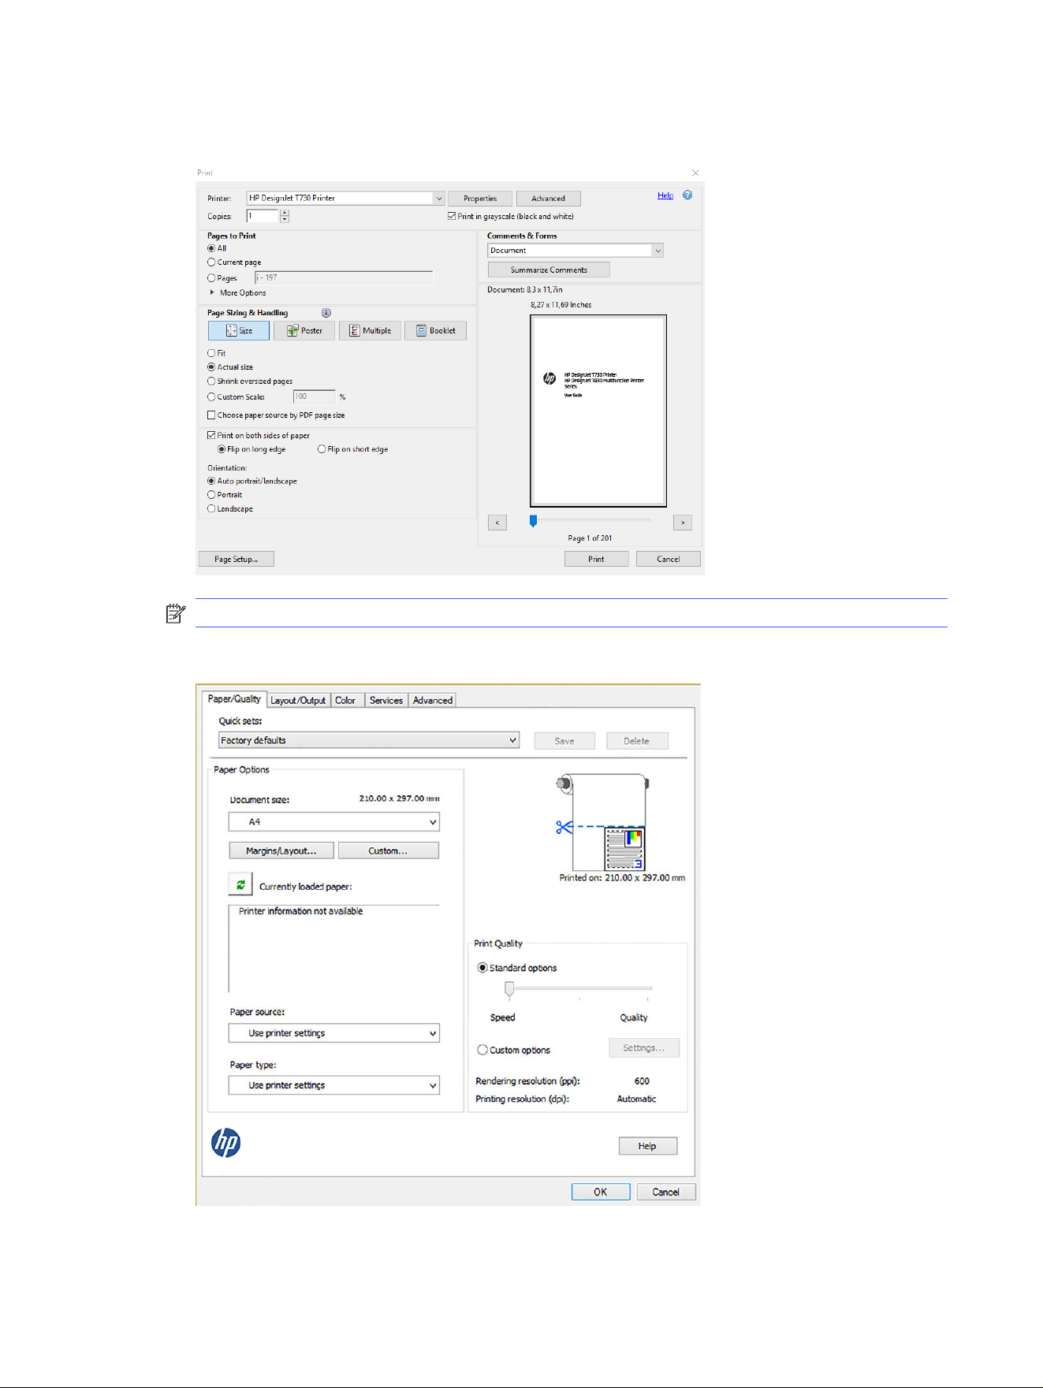Select the Poster page handling button
This screenshot has height=1388, width=1043.
(x=304, y=330)
